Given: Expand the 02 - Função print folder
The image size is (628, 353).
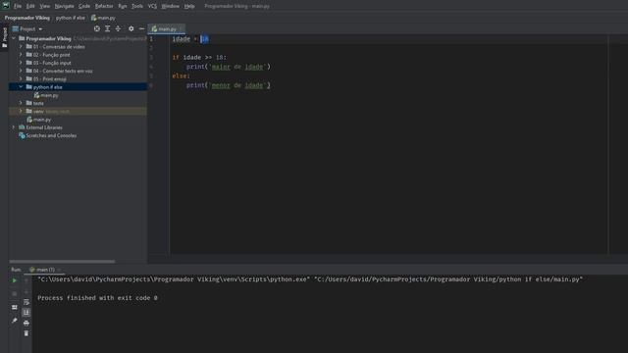Looking at the screenshot, I should coord(21,55).
